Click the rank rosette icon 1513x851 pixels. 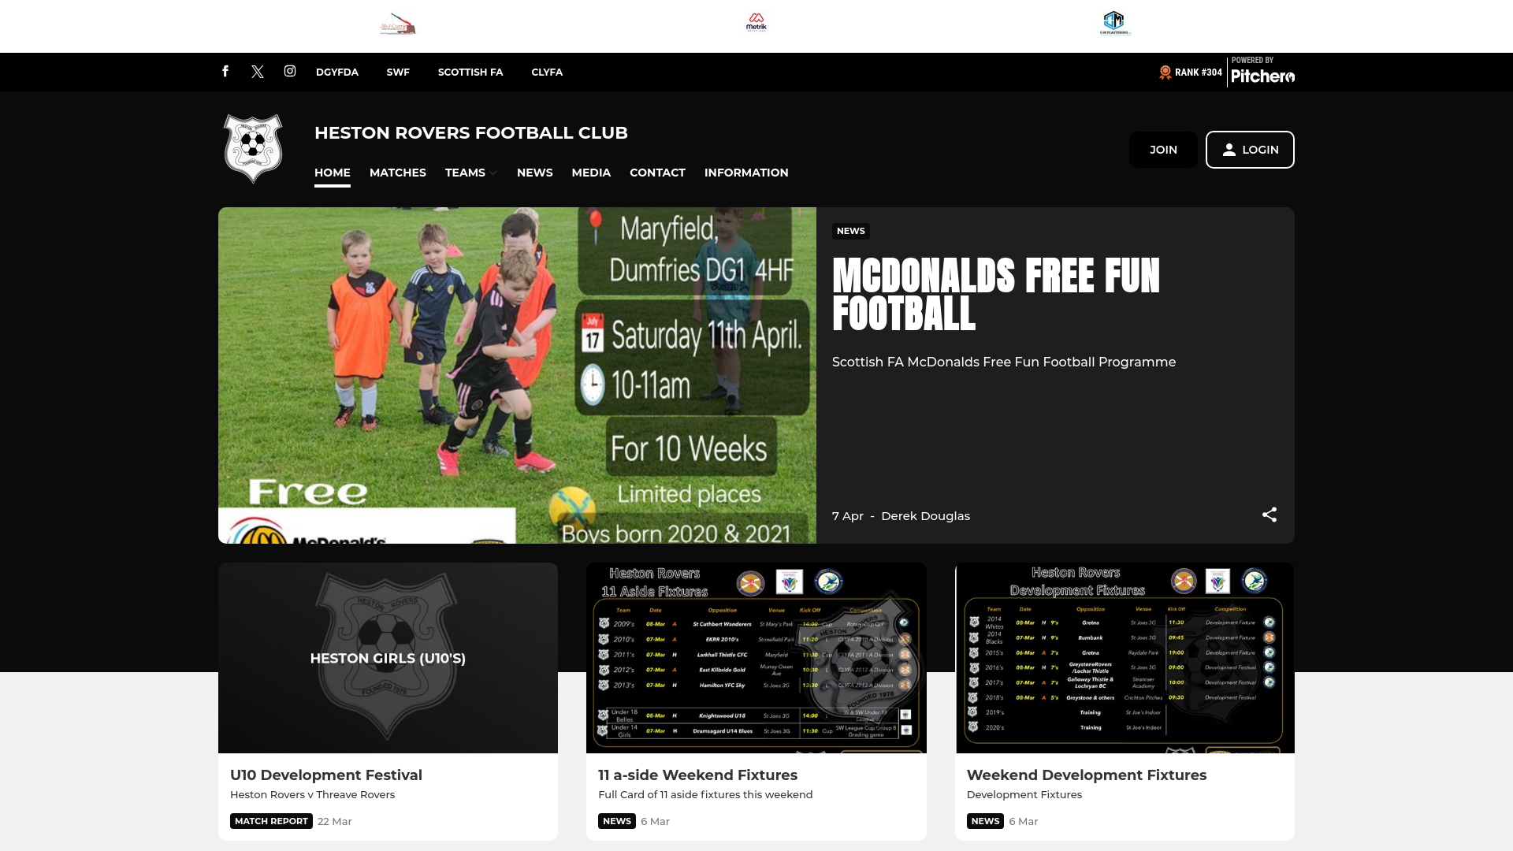point(1165,72)
